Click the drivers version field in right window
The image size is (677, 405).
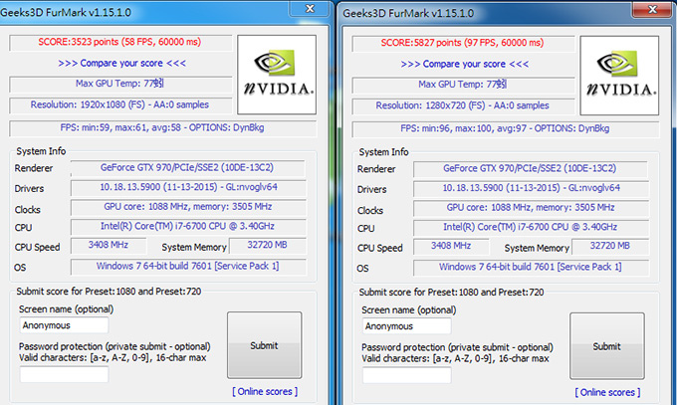coord(531,189)
